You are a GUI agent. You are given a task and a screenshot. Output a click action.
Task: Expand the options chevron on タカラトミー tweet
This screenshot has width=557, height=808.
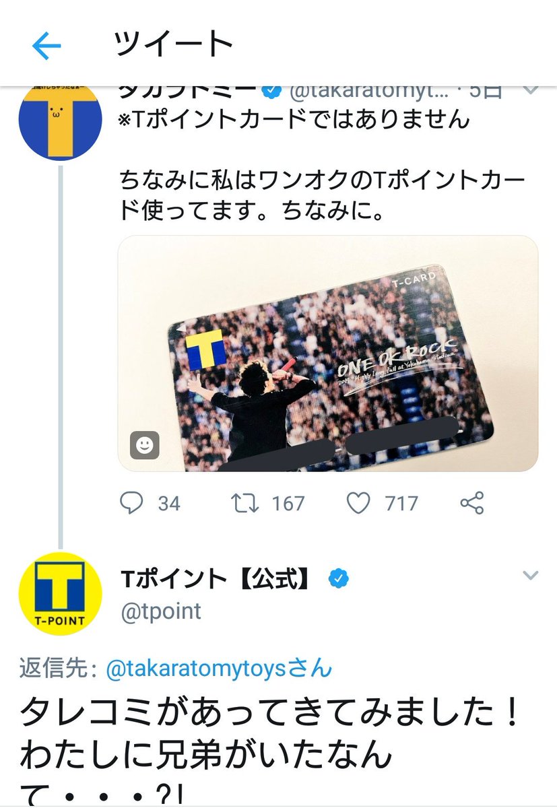point(531,91)
